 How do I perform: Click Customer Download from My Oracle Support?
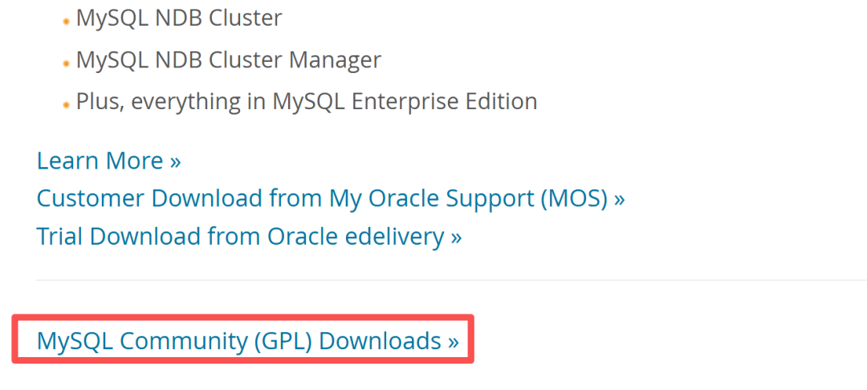(330, 198)
